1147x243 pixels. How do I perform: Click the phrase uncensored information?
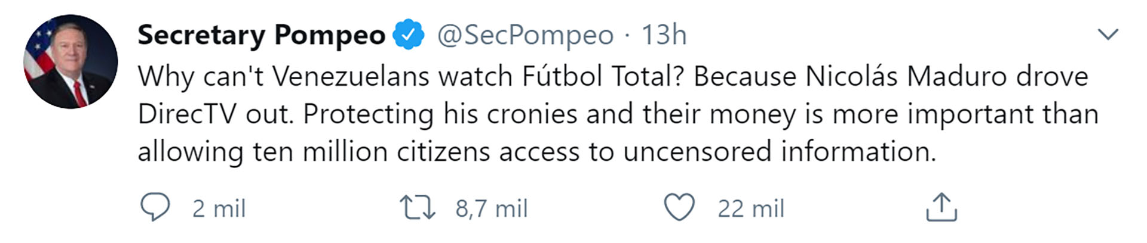[780, 151]
